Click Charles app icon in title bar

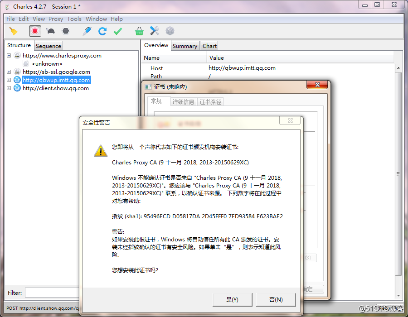pyautogui.click(x=8, y=7)
